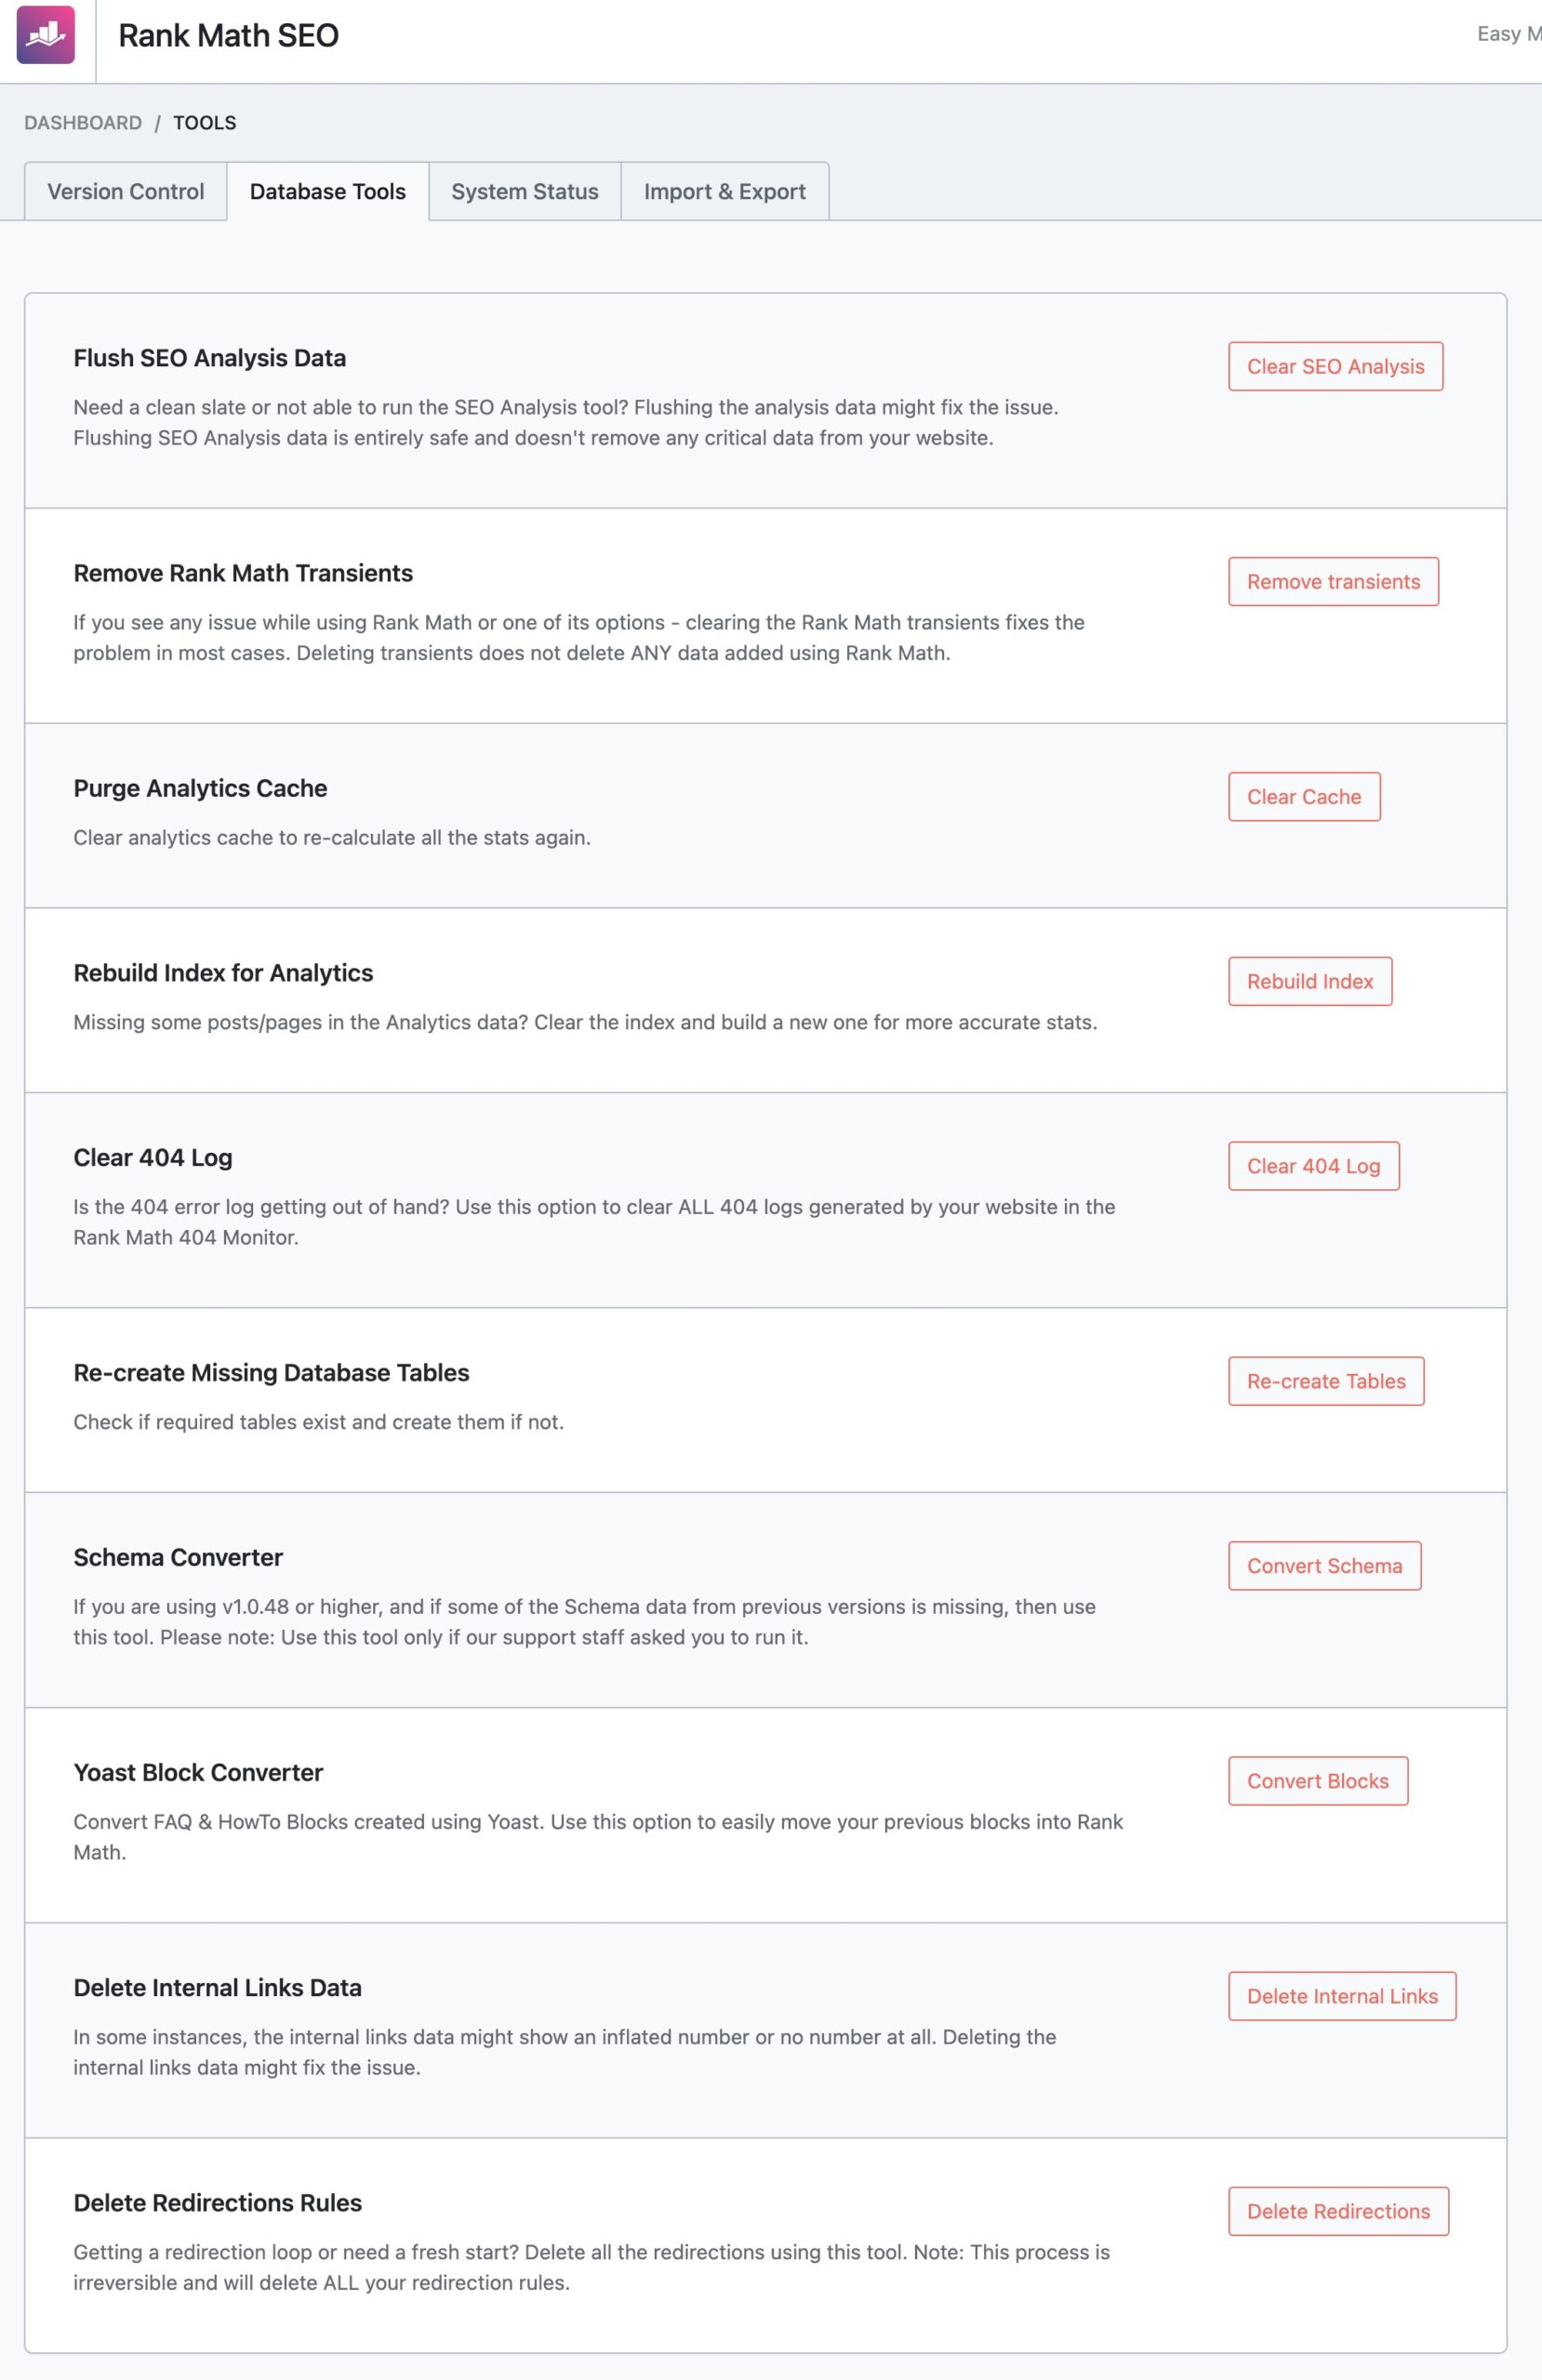Click the Rank Math SEO page title
Viewport: 1542px width, 2380px height.
pyautogui.click(x=228, y=36)
